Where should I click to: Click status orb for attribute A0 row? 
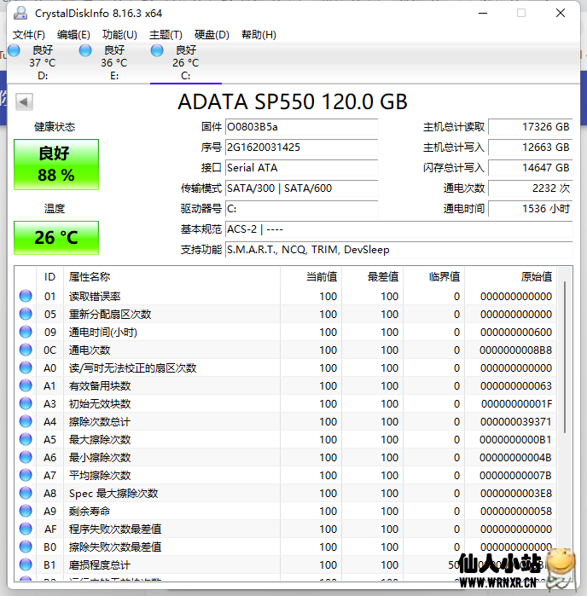(26, 367)
